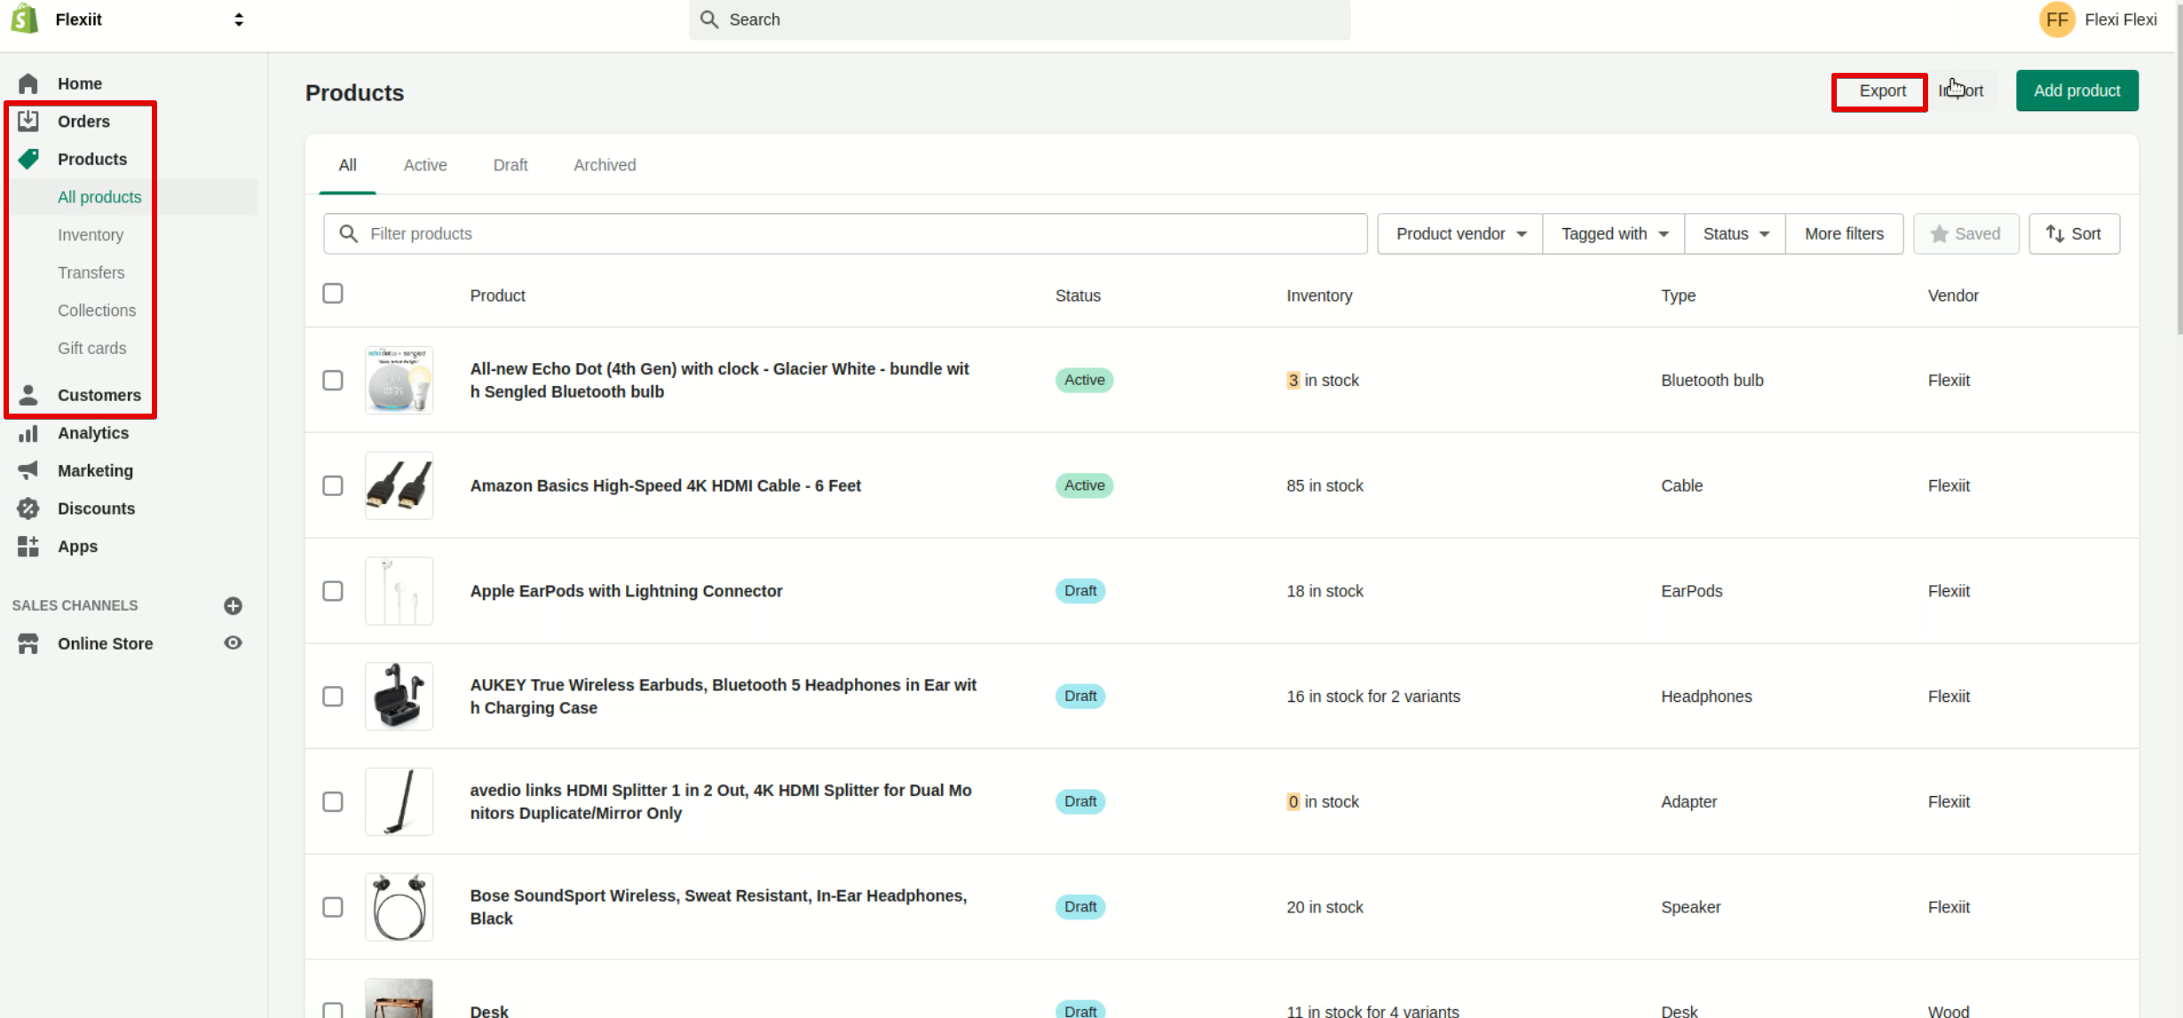Switch to the All tab
Viewport: 2183px width, 1018px height.
[x=347, y=165]
